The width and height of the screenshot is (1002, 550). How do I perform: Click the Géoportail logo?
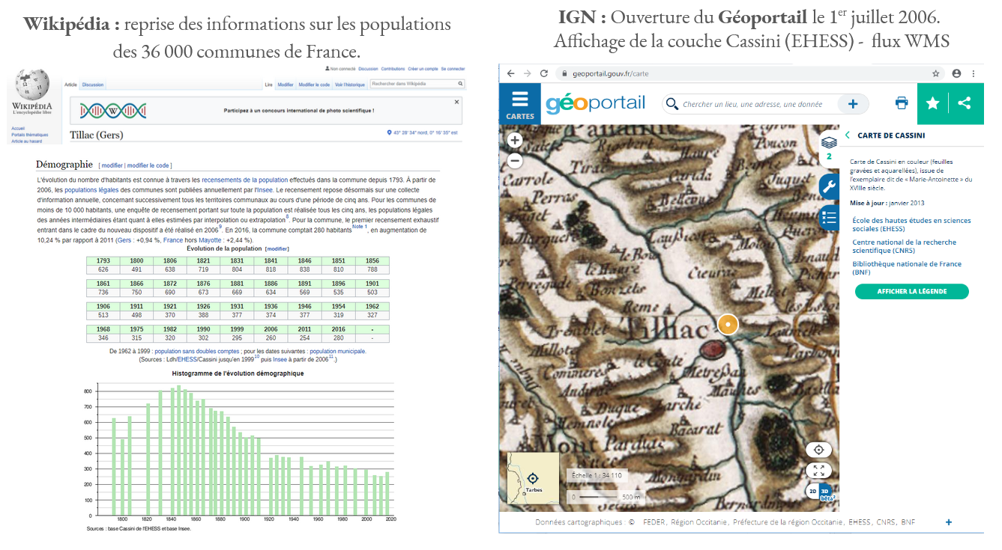595,103
